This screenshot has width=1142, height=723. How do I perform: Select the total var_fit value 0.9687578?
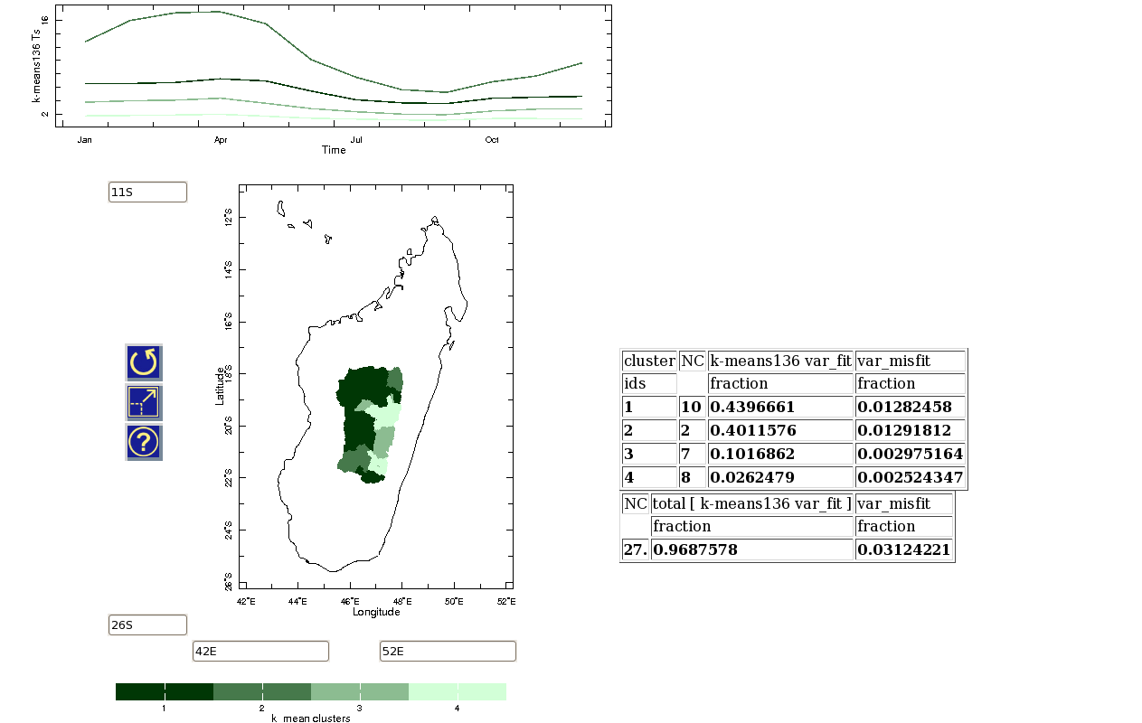tap(750, 549)
